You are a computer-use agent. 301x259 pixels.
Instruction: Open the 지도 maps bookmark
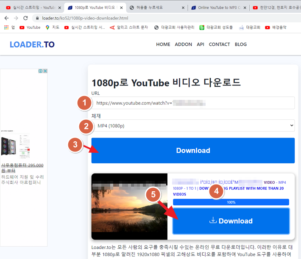click(x=53, y=28)
